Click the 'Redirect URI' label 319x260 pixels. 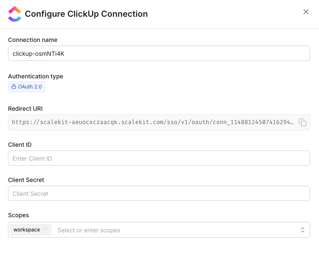pyautogui.click(x=26, y=109)
